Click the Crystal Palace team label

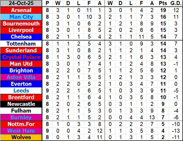(x=21, y=57)
